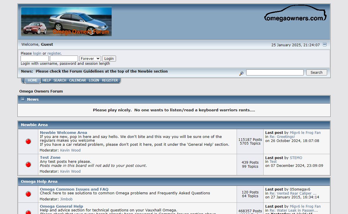This screenshot has height=214, width=348.
Task: Collapse the News section with its minus icon
Action: [23, 99]
